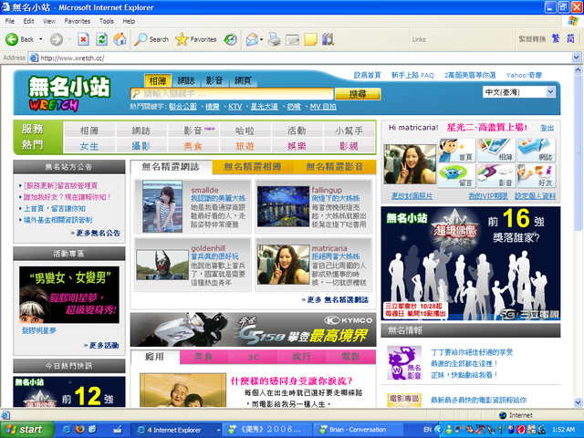Click 旅遊 in 熱門 category row

[245, 146]
